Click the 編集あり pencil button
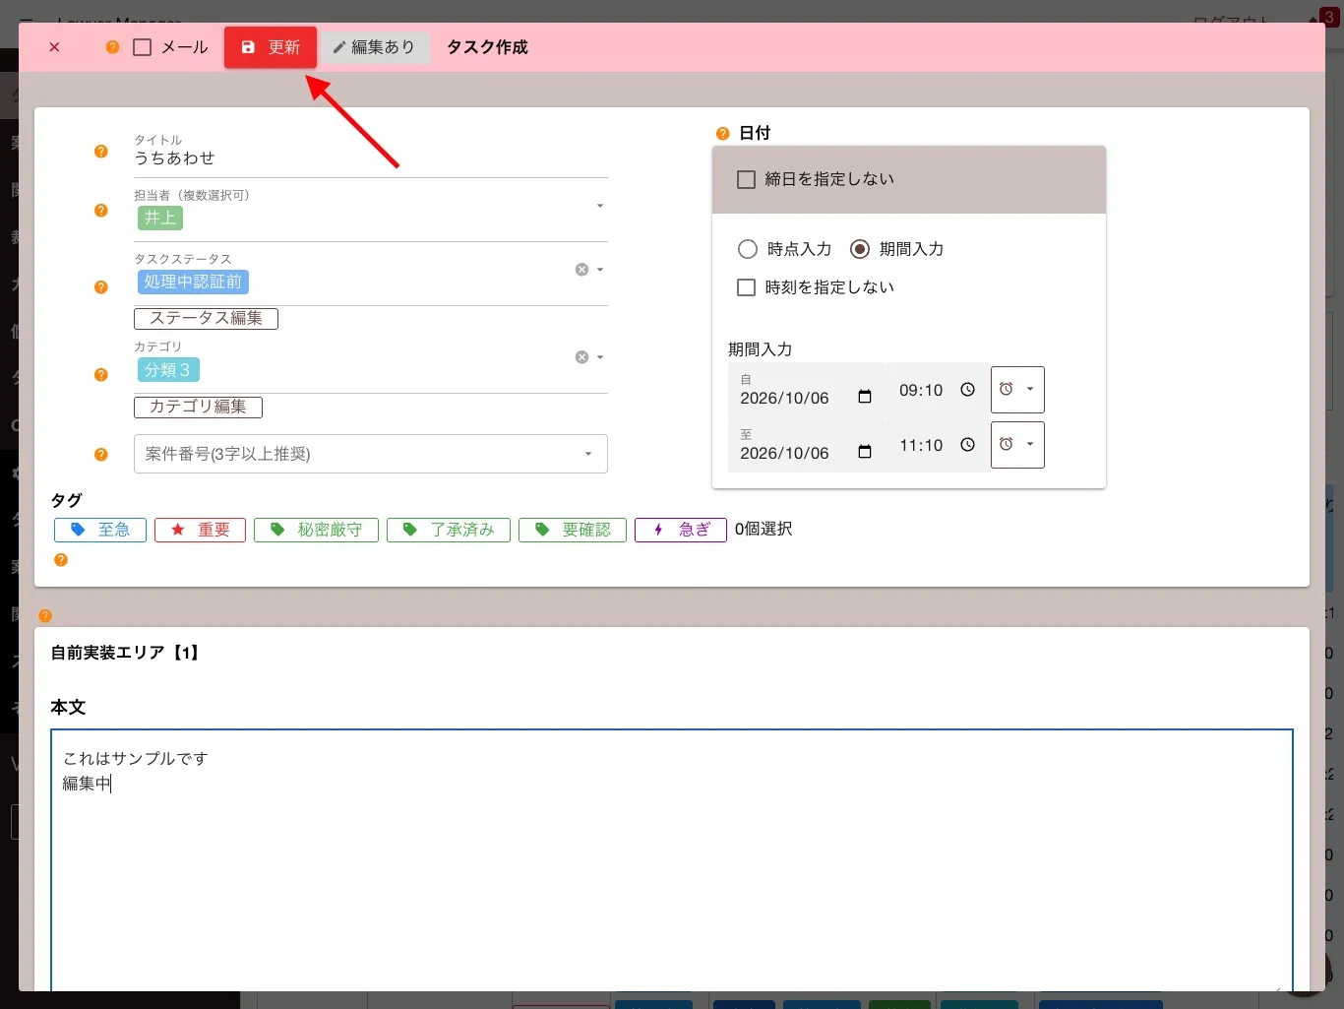 point(375,47)
